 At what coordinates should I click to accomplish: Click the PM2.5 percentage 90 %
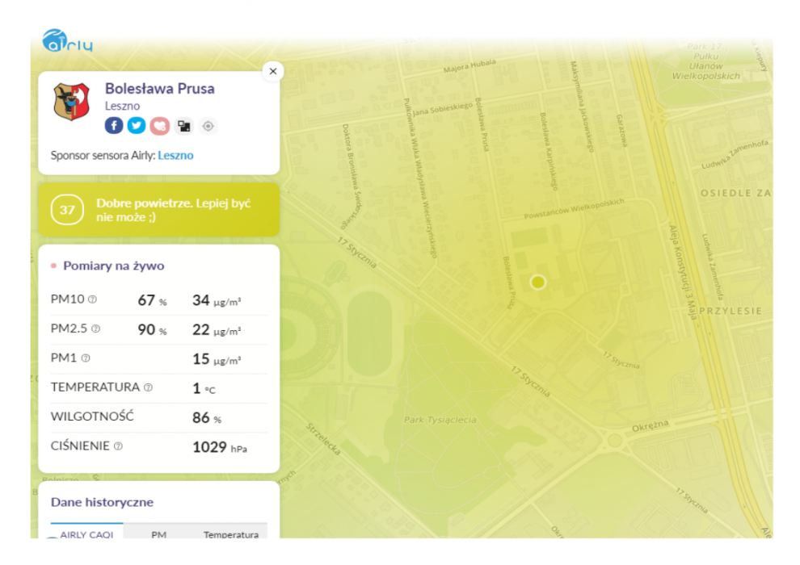[x=152, y=330]
